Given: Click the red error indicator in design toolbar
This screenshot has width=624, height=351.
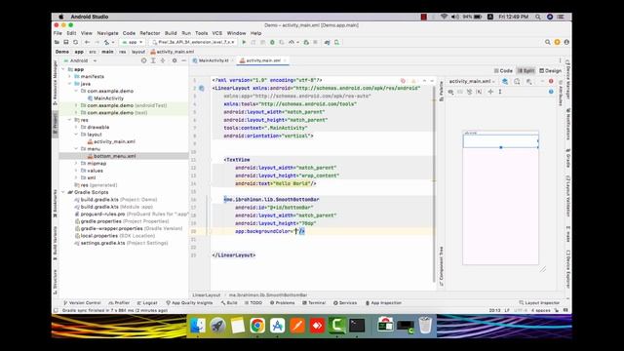Looking at the screenshot, I should [551, 81].
